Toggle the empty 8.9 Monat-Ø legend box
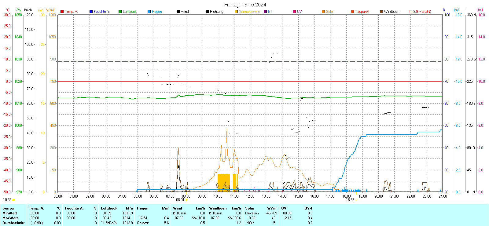Screen dimensions: 489x226 click(410, 12)
